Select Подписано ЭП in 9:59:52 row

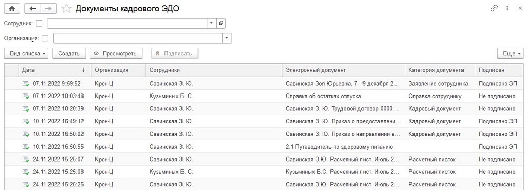coord(498,84)
